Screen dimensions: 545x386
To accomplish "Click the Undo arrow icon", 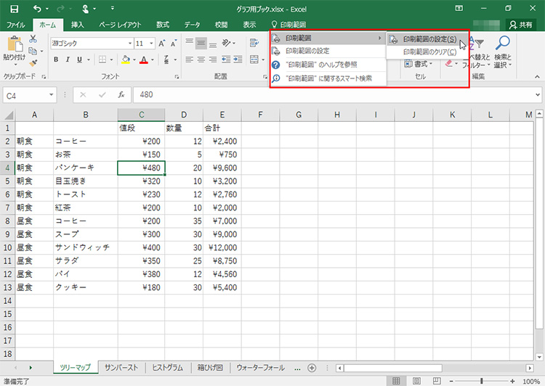I will (38, 9).
